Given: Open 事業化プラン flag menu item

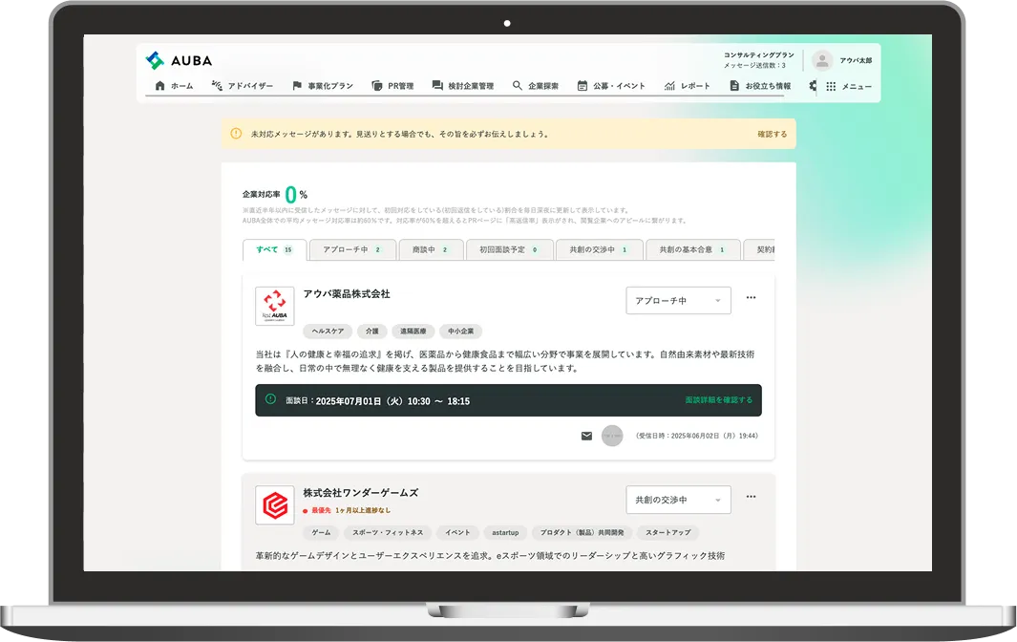Looking at the screenshot, I should (322, 86).
